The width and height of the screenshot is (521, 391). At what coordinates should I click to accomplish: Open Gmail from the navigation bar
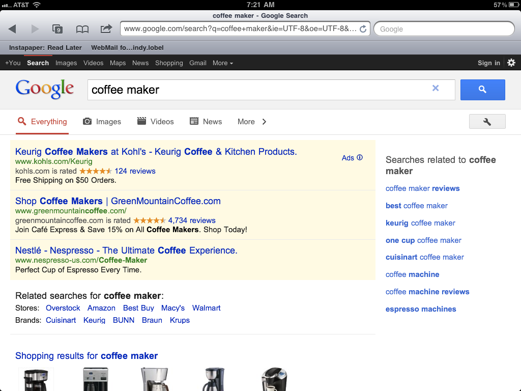[x=197, y=63]
